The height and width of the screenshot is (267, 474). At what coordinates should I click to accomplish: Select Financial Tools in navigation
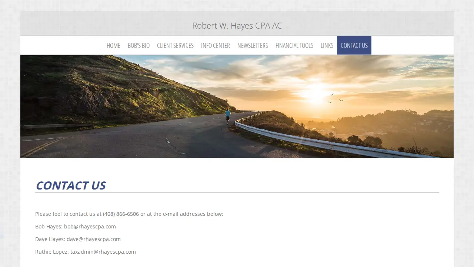tap(294, 45)
